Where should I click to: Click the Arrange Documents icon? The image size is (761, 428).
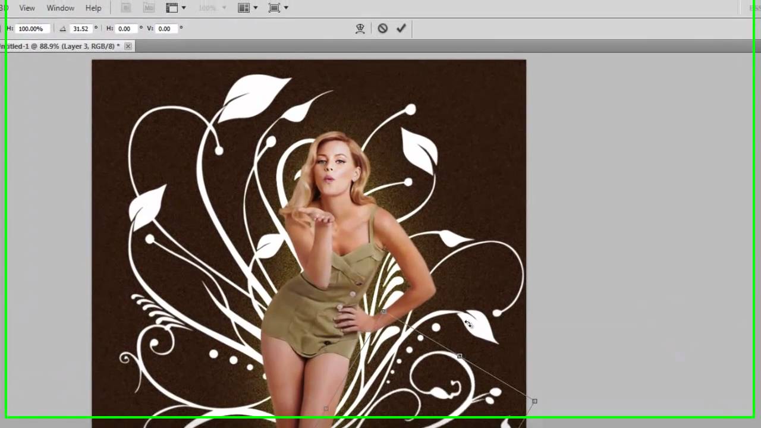coord(244,8)
